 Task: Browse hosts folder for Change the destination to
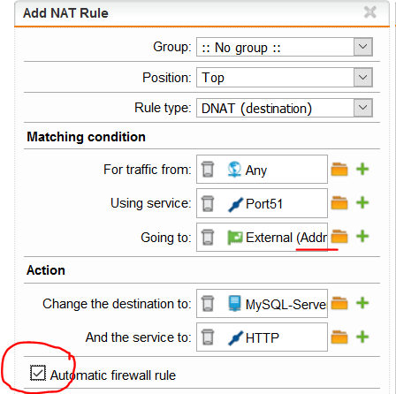pyautogui.click(x=339, y=303)
